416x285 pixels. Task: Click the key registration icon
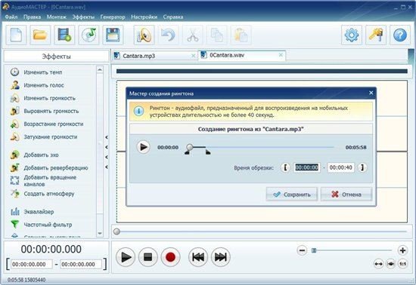[x=376, y=35]
